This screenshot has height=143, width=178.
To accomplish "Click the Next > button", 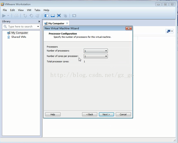I will click(x=106, y=114).
